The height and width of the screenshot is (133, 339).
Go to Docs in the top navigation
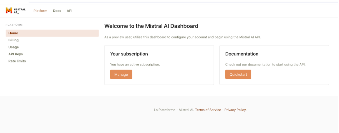[57, 11]
